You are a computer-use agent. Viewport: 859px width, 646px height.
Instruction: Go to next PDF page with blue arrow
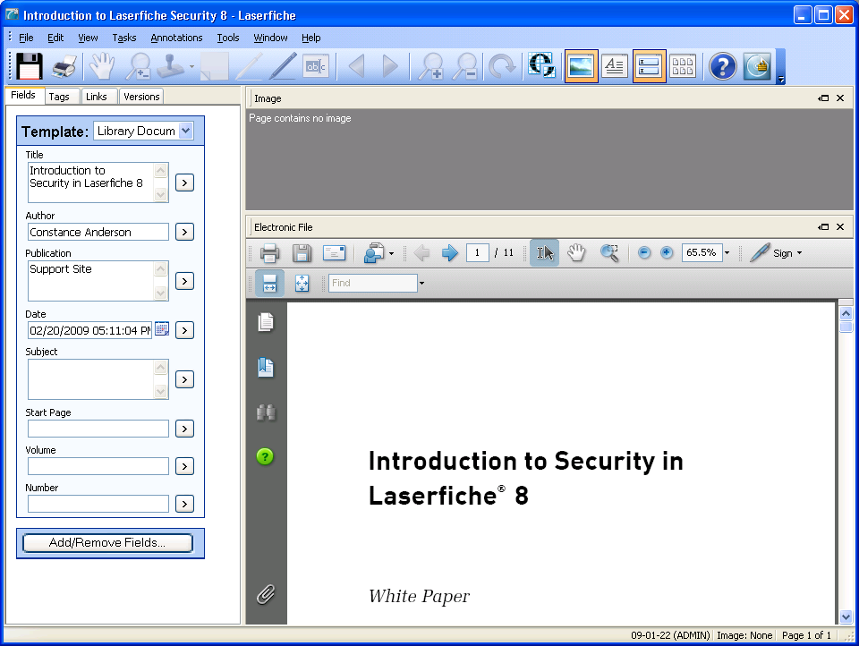pos(449,253)
